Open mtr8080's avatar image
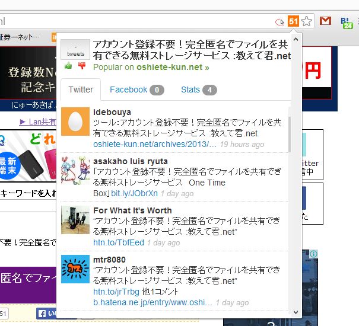Image resolution: width=359 pixels, height=326 pixels. [75, 269]
